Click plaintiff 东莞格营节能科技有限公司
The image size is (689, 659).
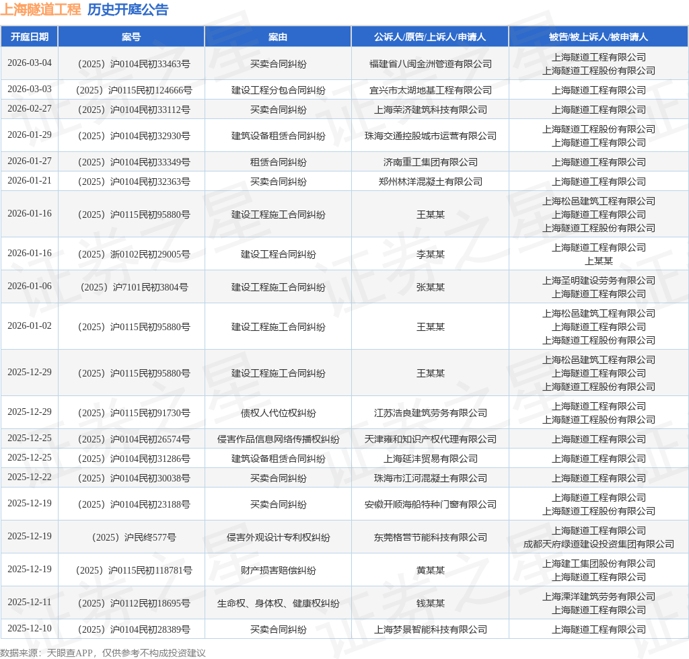click(430, 537)
